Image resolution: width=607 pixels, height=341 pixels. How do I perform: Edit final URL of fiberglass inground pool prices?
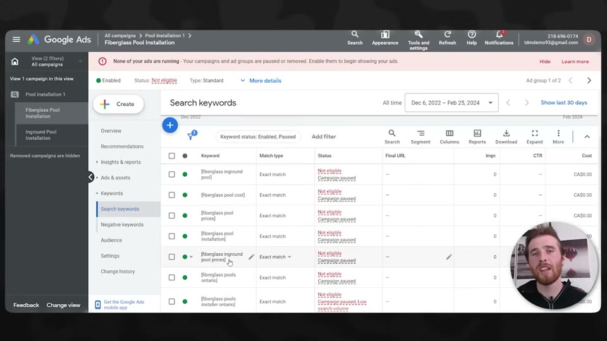449,257
